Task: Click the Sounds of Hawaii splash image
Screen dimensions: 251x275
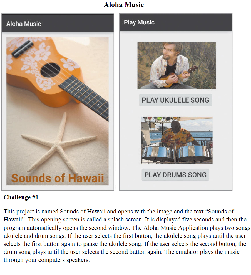Action: 58,111
